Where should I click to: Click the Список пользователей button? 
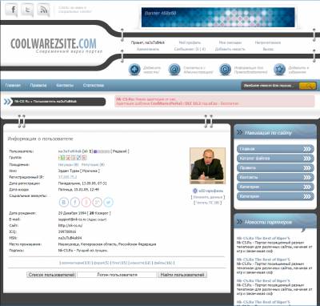[x=51, y=275]
